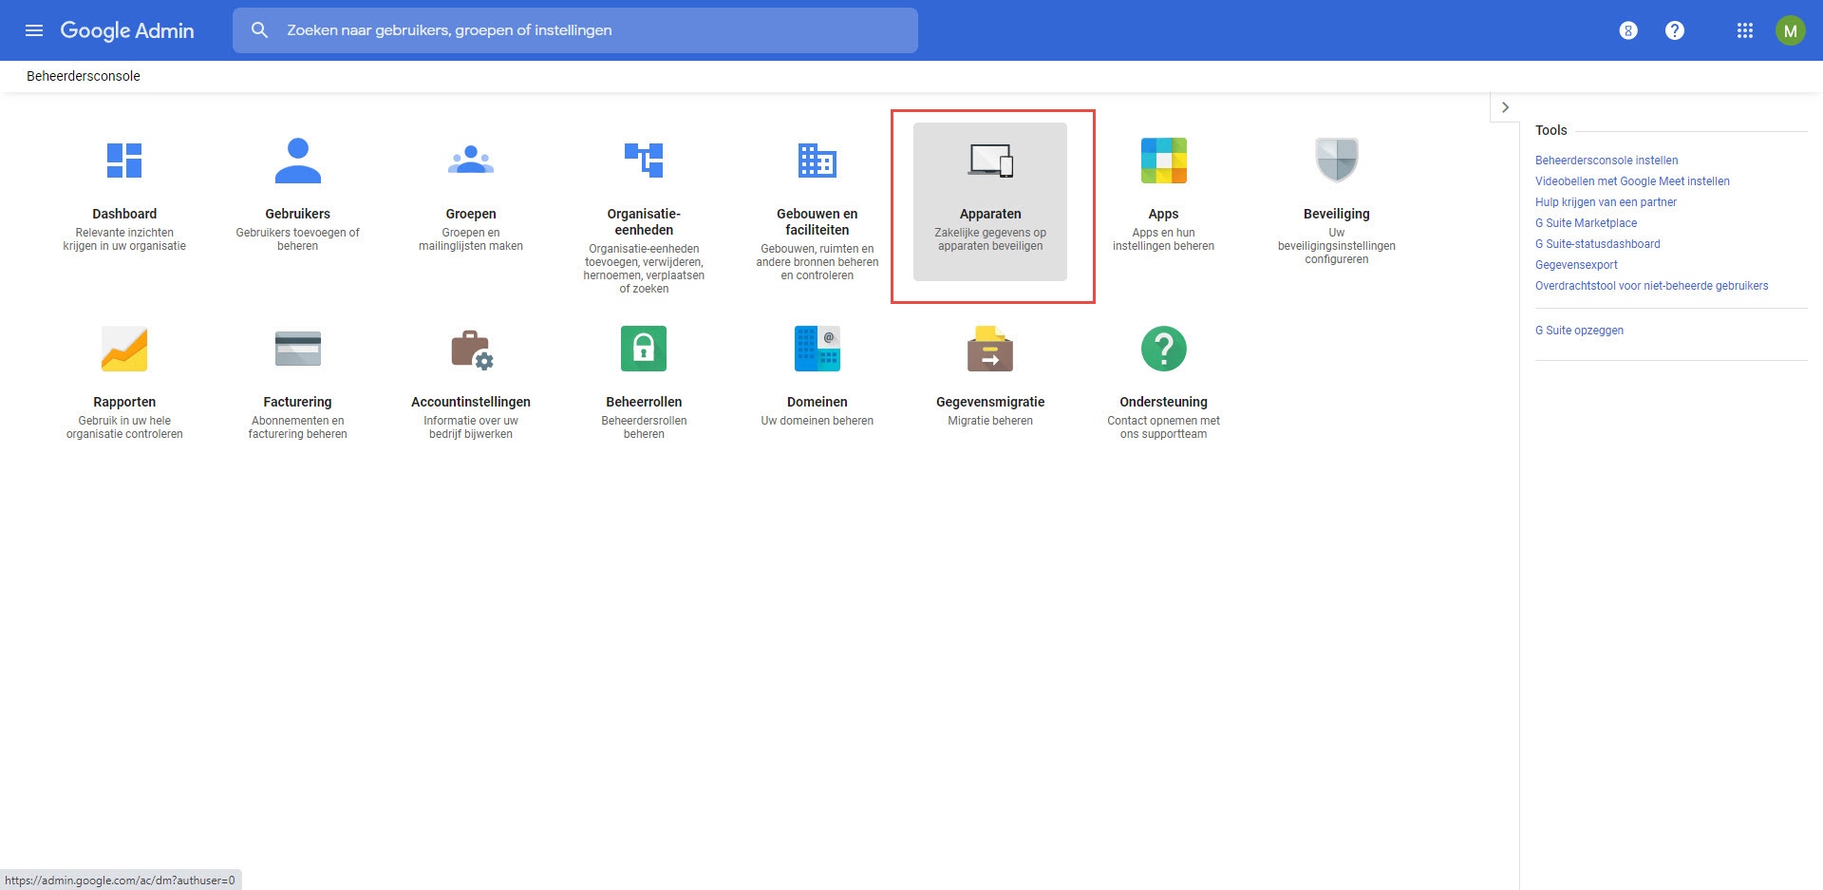Image resolution: width=1823 pixels, height=890 pixels.
Task: Open the Gebruikers person icon
Action: [x=298, y=161]
